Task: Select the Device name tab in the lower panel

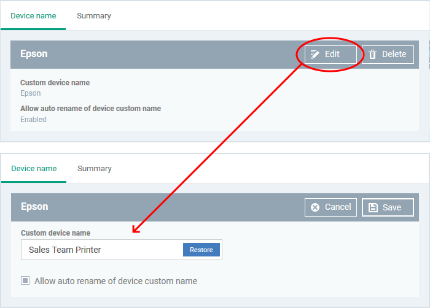Action: pyautogui.click(x=34, y=169)
